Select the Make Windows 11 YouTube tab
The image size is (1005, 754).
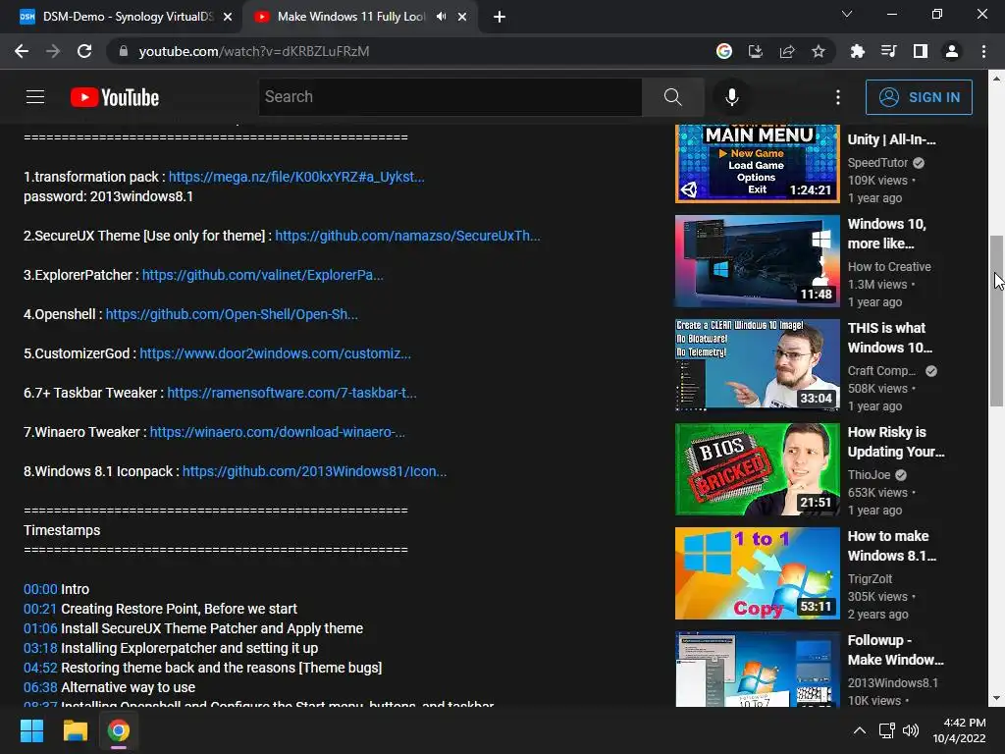click(351, 17)
